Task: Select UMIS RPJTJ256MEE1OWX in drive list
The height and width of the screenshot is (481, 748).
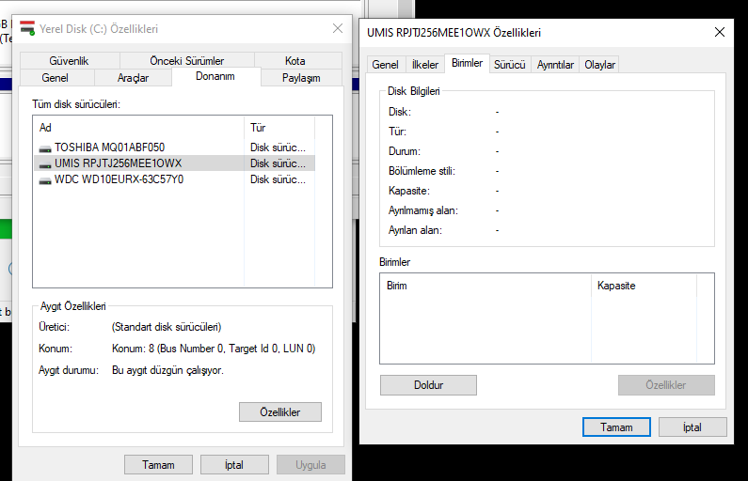Action: tap(175, 163)
